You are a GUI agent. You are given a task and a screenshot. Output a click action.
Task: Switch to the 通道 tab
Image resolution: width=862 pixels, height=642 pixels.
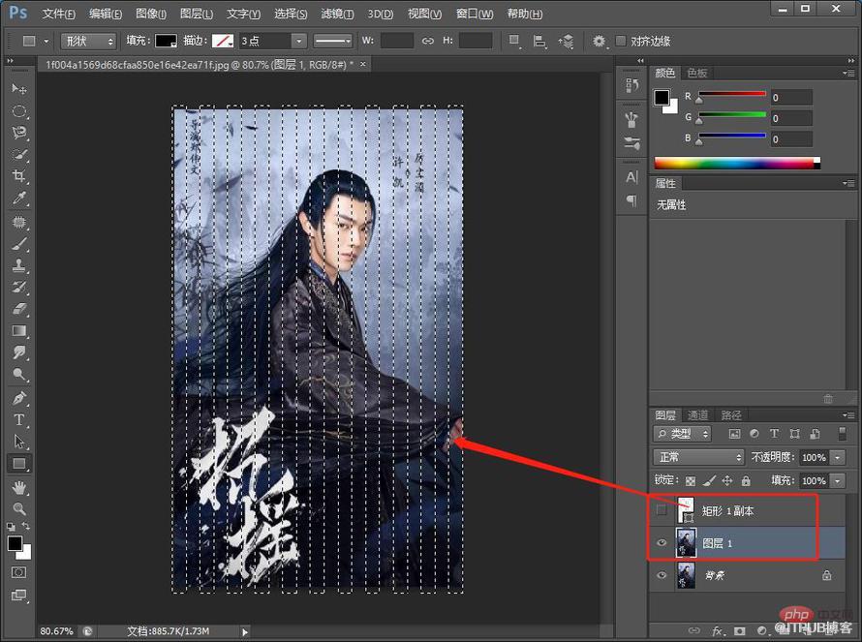pyautogui.click(x=697, y=415)
